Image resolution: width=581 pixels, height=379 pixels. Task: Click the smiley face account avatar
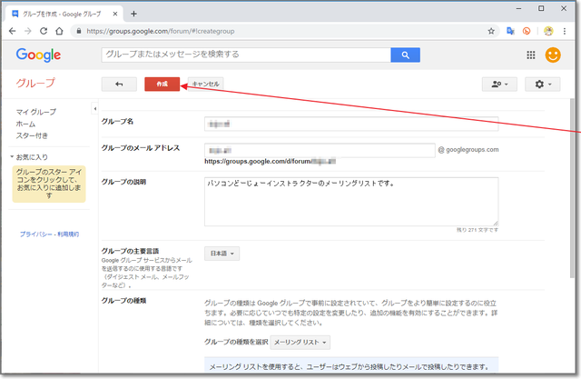point(553,55)
